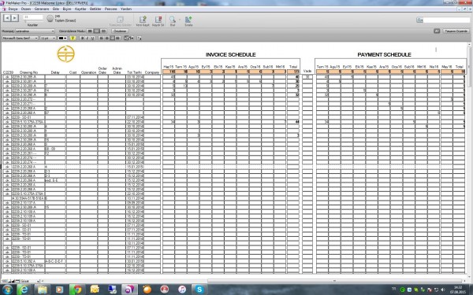Image resolution: width=473 pixels, height=295 pixels.
Task: Click the quick search field
Action: tap(446, 20)
